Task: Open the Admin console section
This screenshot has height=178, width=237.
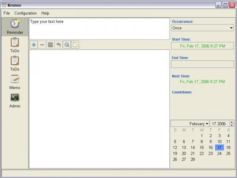Action: 15,101
